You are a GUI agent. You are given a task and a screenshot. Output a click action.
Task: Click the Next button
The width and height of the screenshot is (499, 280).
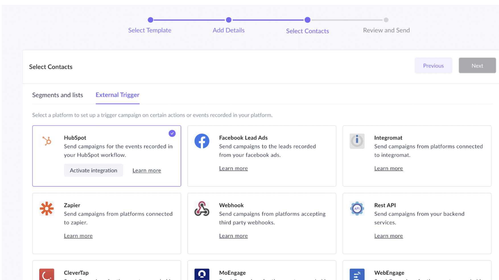(477, 65)
